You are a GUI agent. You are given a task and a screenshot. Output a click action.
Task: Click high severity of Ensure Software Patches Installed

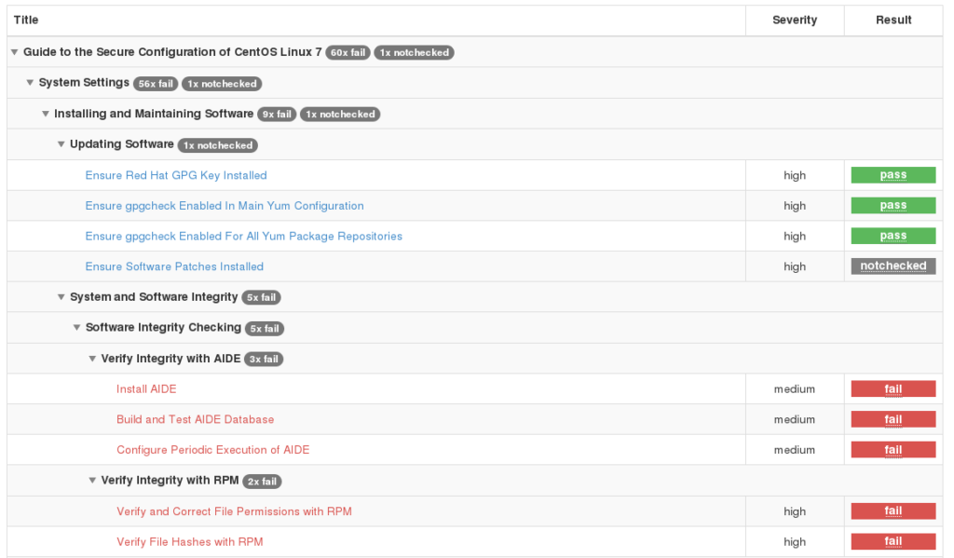point(795,266)
